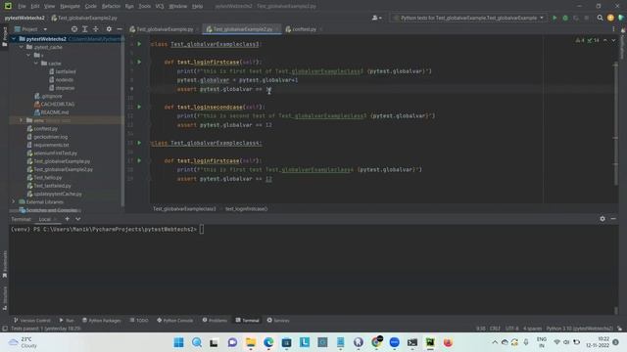
Task: Start debugging with the green bug icon
Action: 565,18
